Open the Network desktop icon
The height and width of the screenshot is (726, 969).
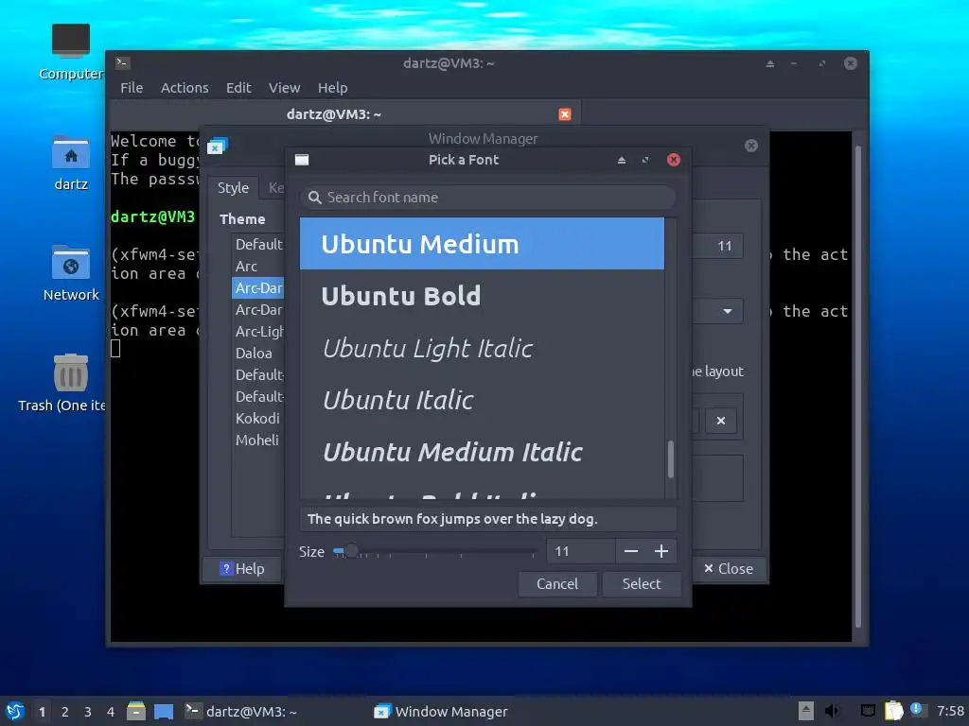click(x=70, y=263)
